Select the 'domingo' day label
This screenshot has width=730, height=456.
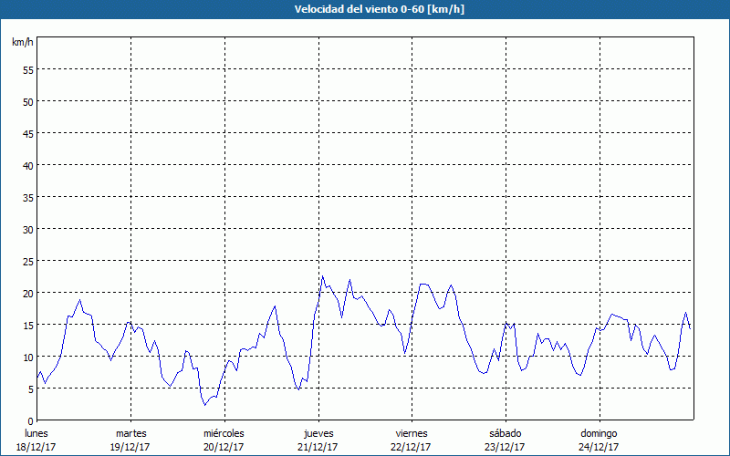coord(599,433)
